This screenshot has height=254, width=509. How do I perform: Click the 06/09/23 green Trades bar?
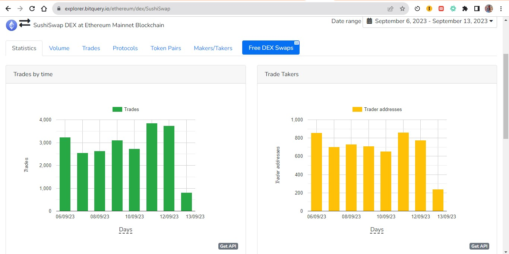pos(65,174)
